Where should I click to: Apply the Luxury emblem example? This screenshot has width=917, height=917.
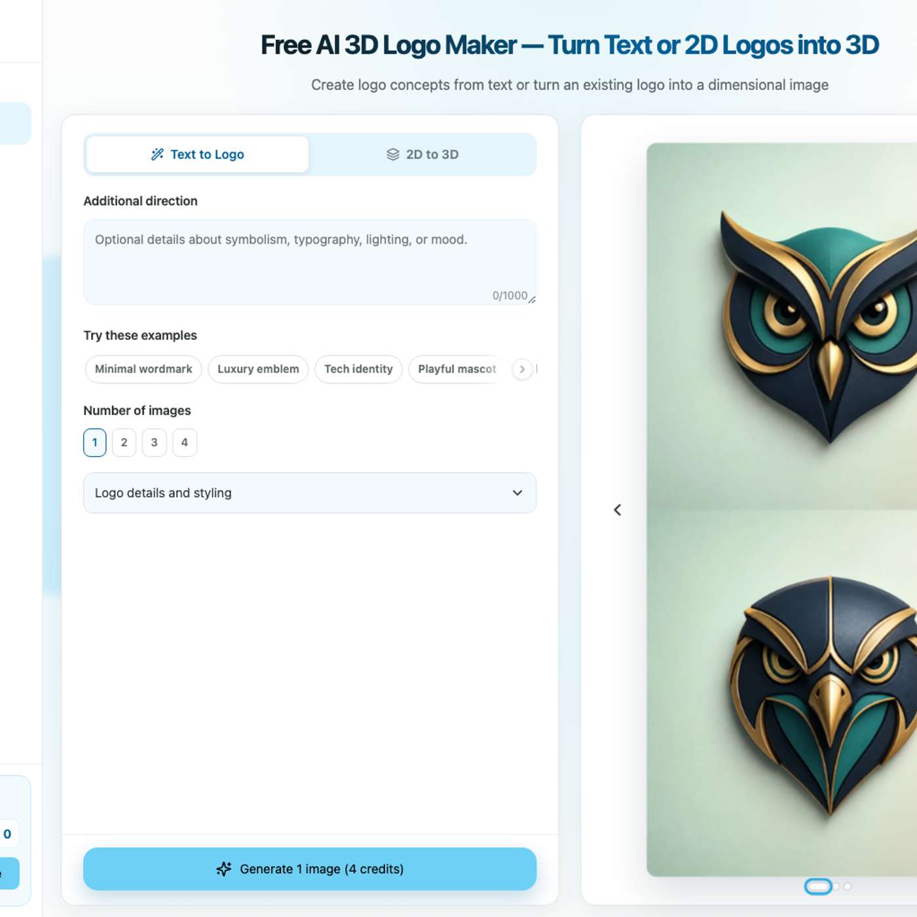(x=258, y=369)
